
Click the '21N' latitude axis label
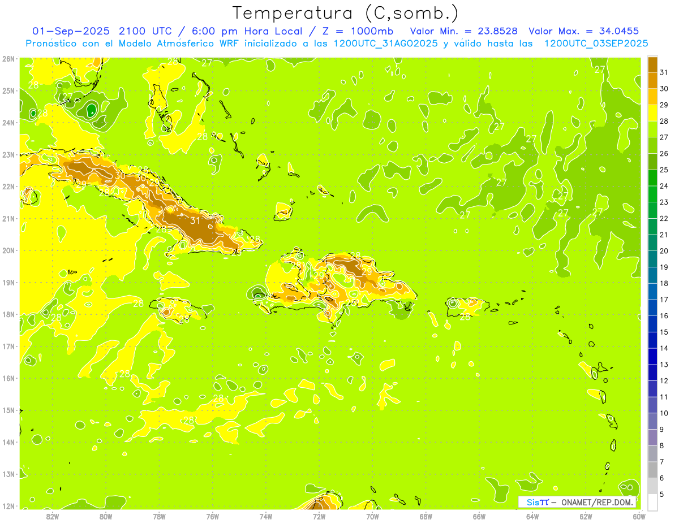[8, 219]
